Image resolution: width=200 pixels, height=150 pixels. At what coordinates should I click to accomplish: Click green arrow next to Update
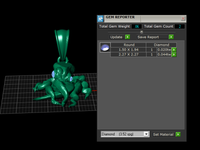pos(127,37)
